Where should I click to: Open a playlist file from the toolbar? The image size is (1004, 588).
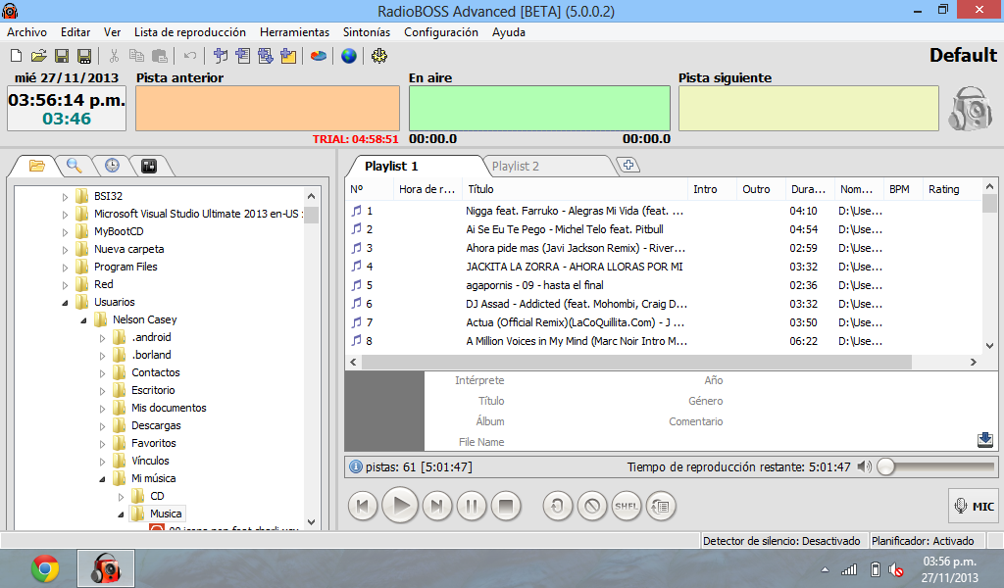coord(38,56)
